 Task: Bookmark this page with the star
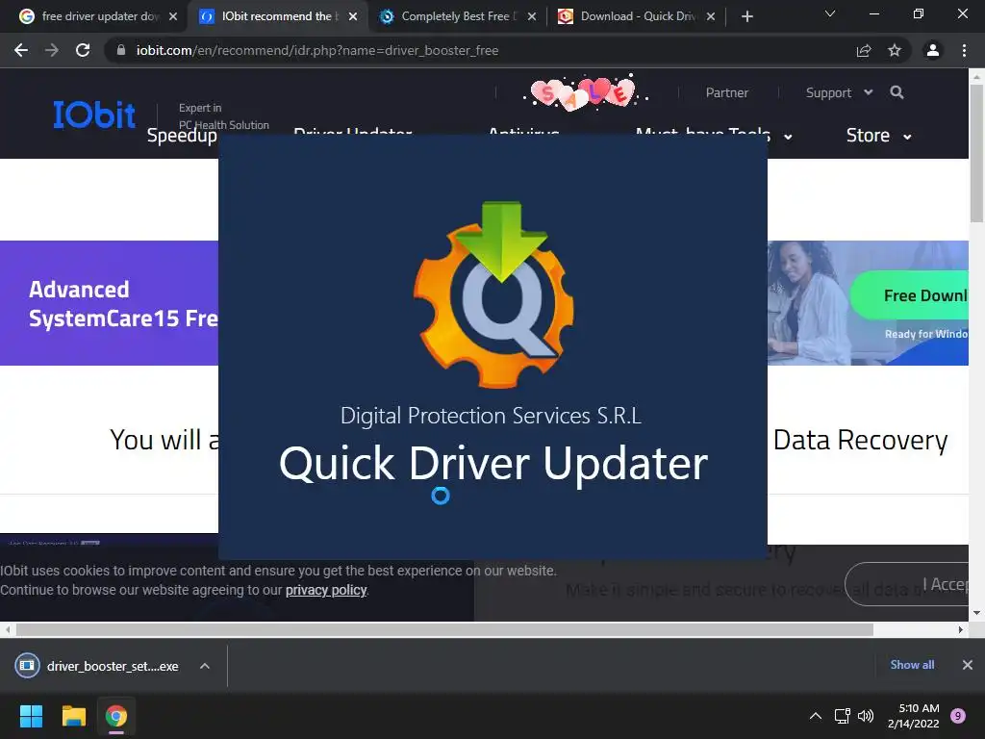895,50
